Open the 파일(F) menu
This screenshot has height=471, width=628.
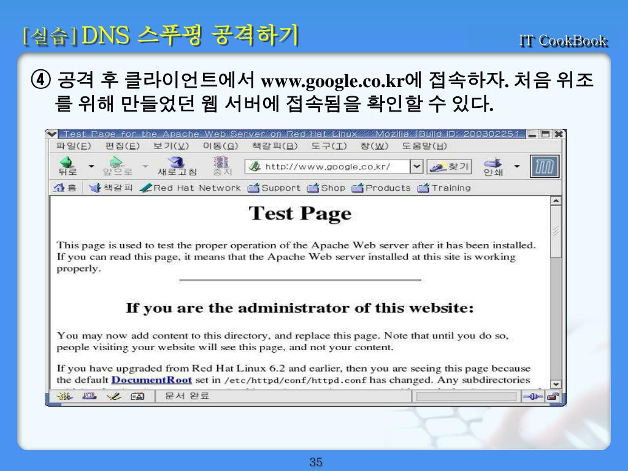tap(74, 146)
